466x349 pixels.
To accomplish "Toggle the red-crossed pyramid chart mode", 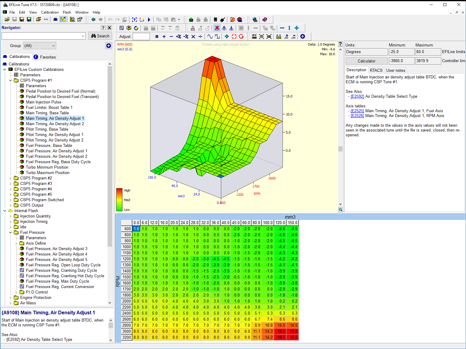I will tap(217, 28).
